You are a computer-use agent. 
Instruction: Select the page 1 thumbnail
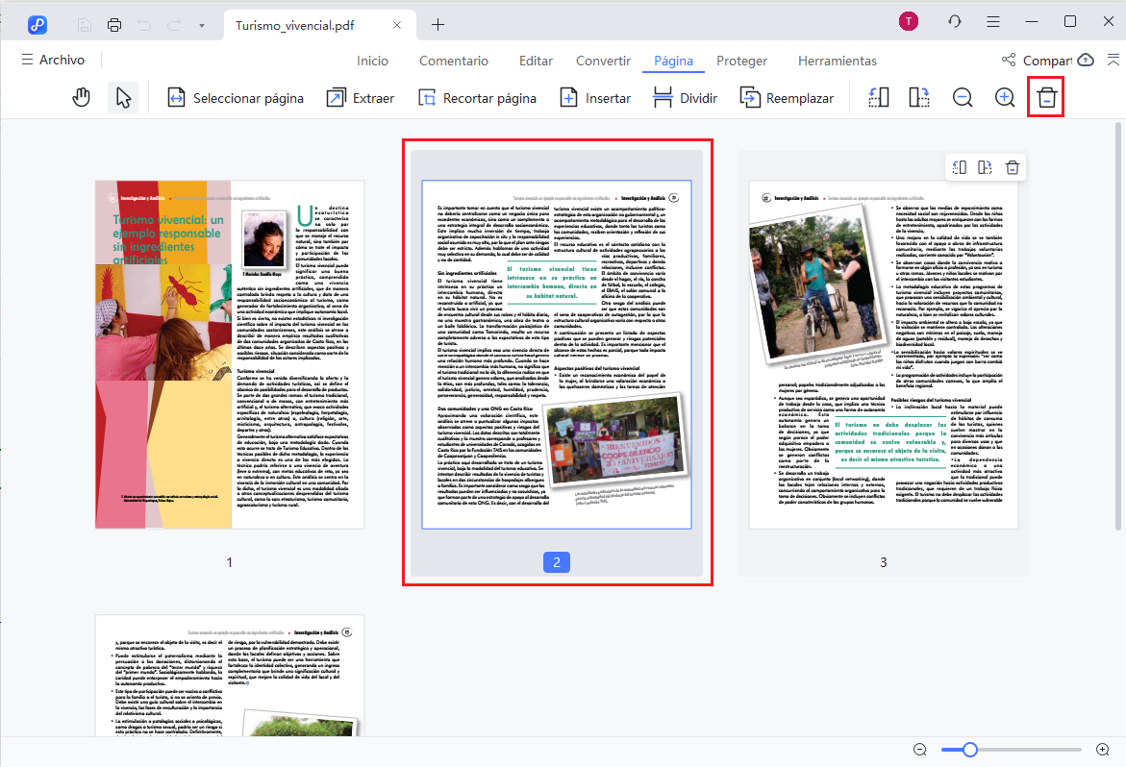[x=230, y=354]
